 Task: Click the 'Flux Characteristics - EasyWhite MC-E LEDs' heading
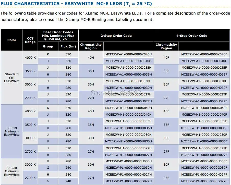[x=76, y=4]
